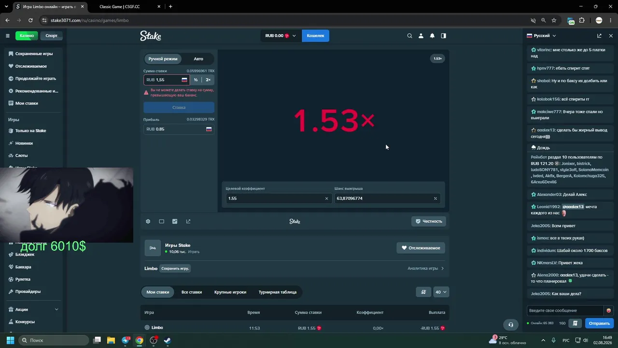Open Chrome three-dot menu

(611, 20)
